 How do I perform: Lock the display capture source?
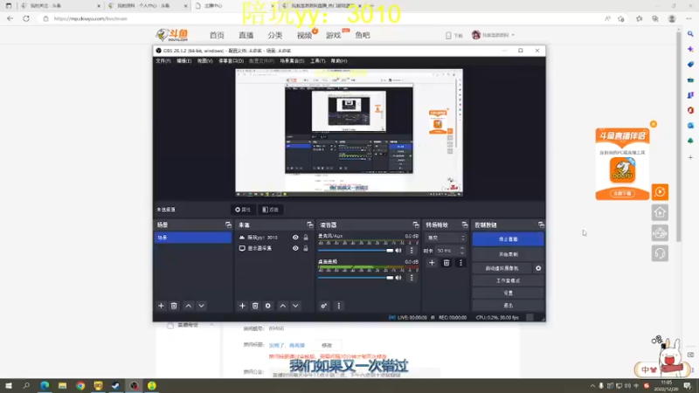[x=306, y=248]
